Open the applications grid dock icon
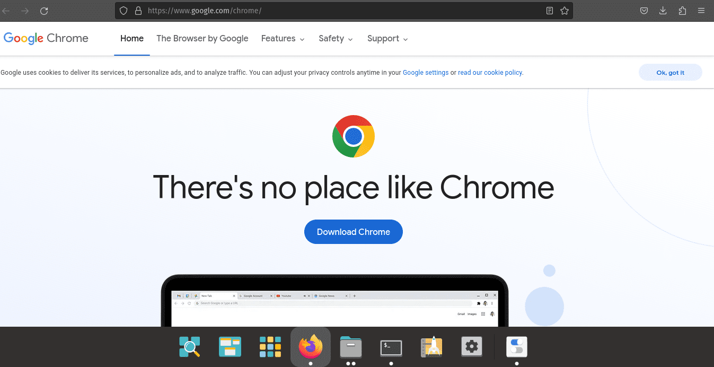The height and width of the screenshot is (367, 714). (270, 347)
